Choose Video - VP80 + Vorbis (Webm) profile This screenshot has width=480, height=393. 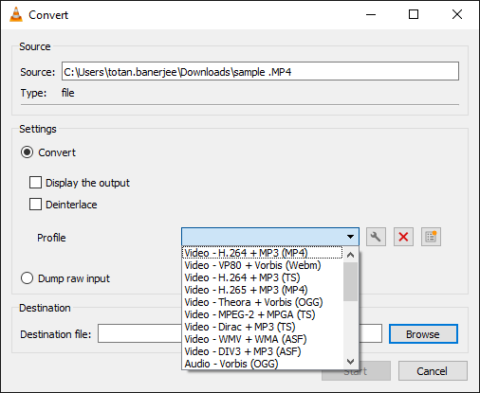click(262, 265)
